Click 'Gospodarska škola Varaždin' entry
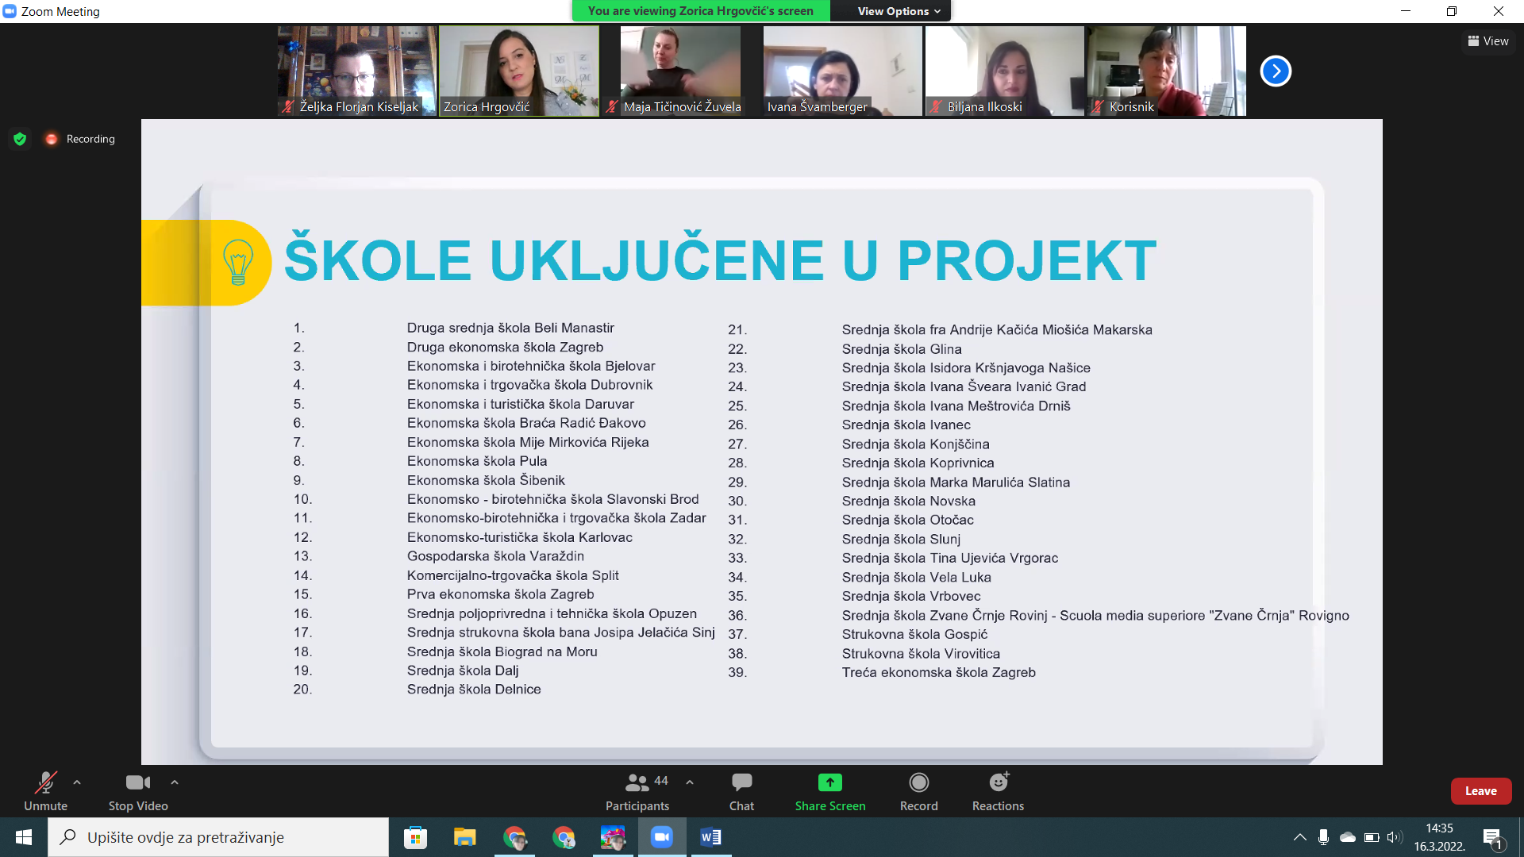This screenshot has width=1524, height=857. (x=495, y=556)
